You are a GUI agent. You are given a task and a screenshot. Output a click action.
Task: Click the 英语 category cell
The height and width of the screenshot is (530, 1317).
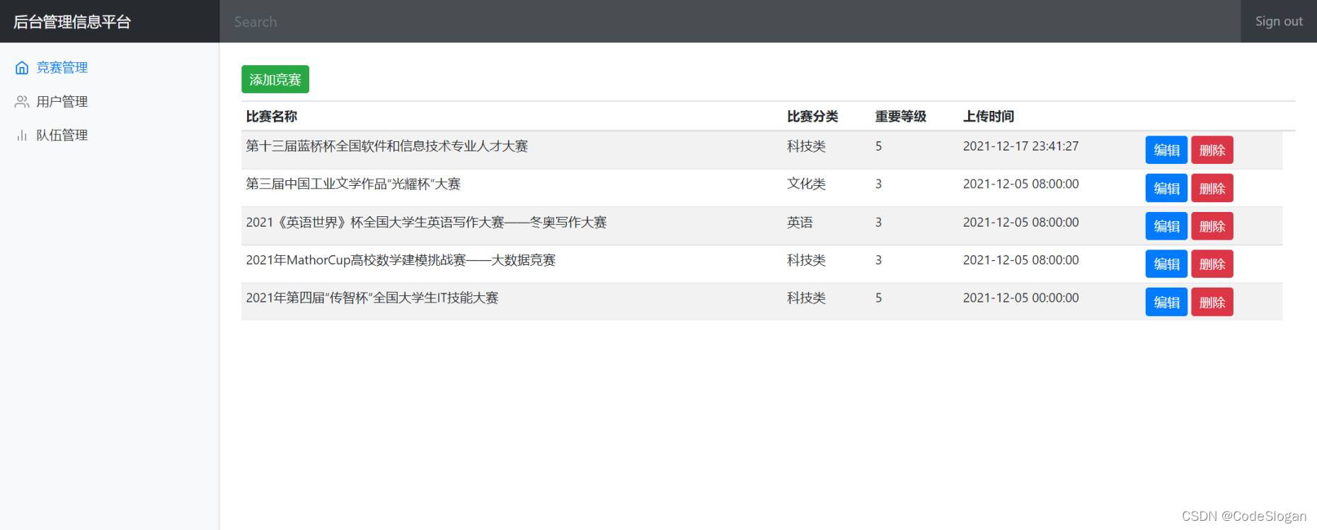coord(800,223)
